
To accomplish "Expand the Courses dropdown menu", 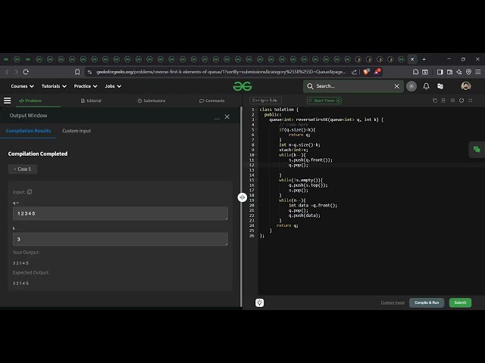I will tap(22, 86).
